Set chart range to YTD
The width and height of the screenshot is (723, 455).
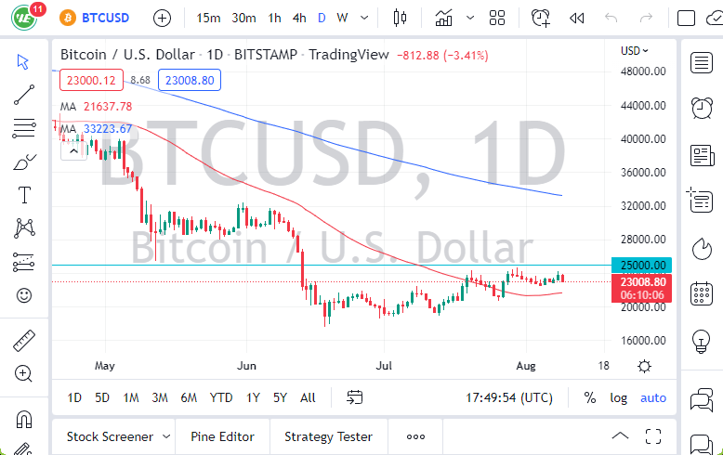[x=220, y=397]
